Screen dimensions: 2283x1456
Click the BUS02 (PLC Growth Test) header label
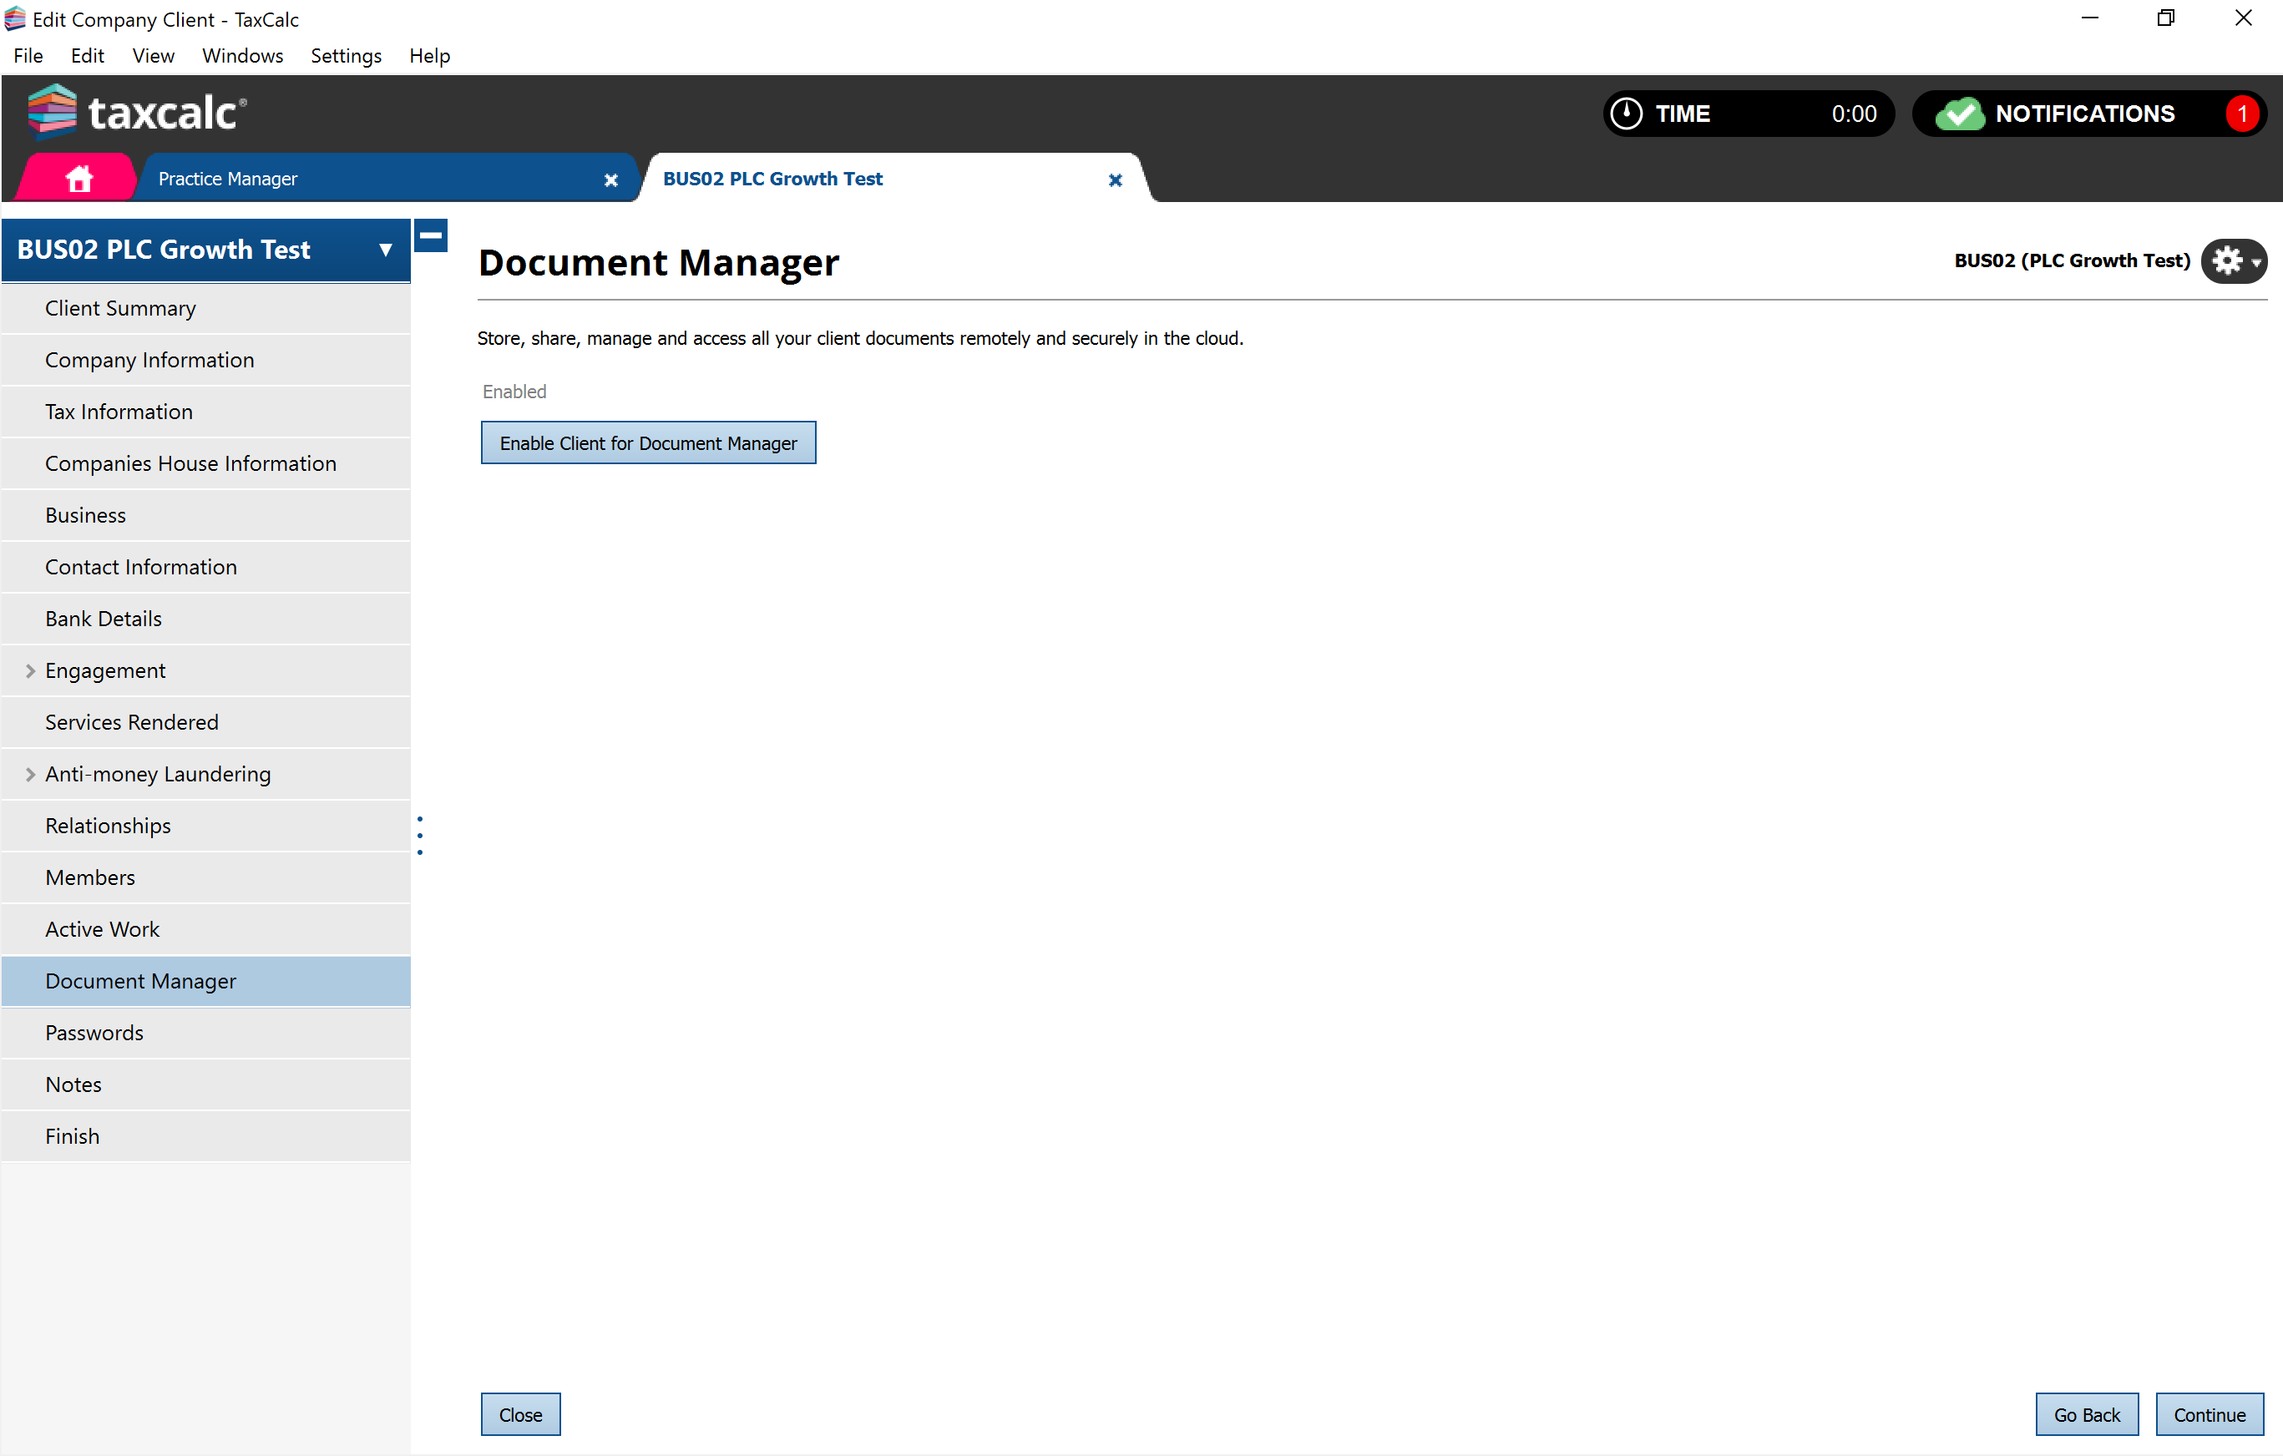pos(2072,260)
